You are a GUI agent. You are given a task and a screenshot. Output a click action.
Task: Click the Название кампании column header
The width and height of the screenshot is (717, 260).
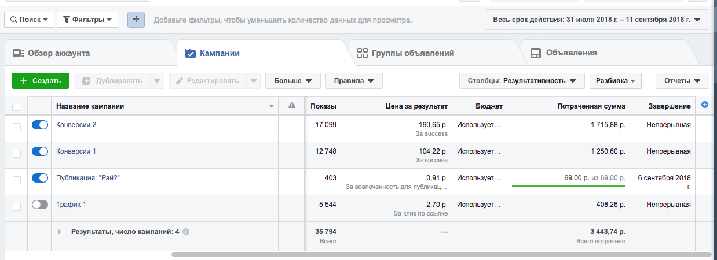165,106
